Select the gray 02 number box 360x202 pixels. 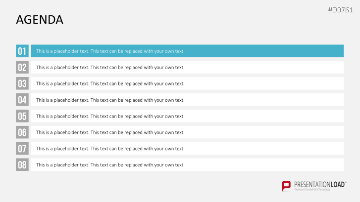(22, 67)
